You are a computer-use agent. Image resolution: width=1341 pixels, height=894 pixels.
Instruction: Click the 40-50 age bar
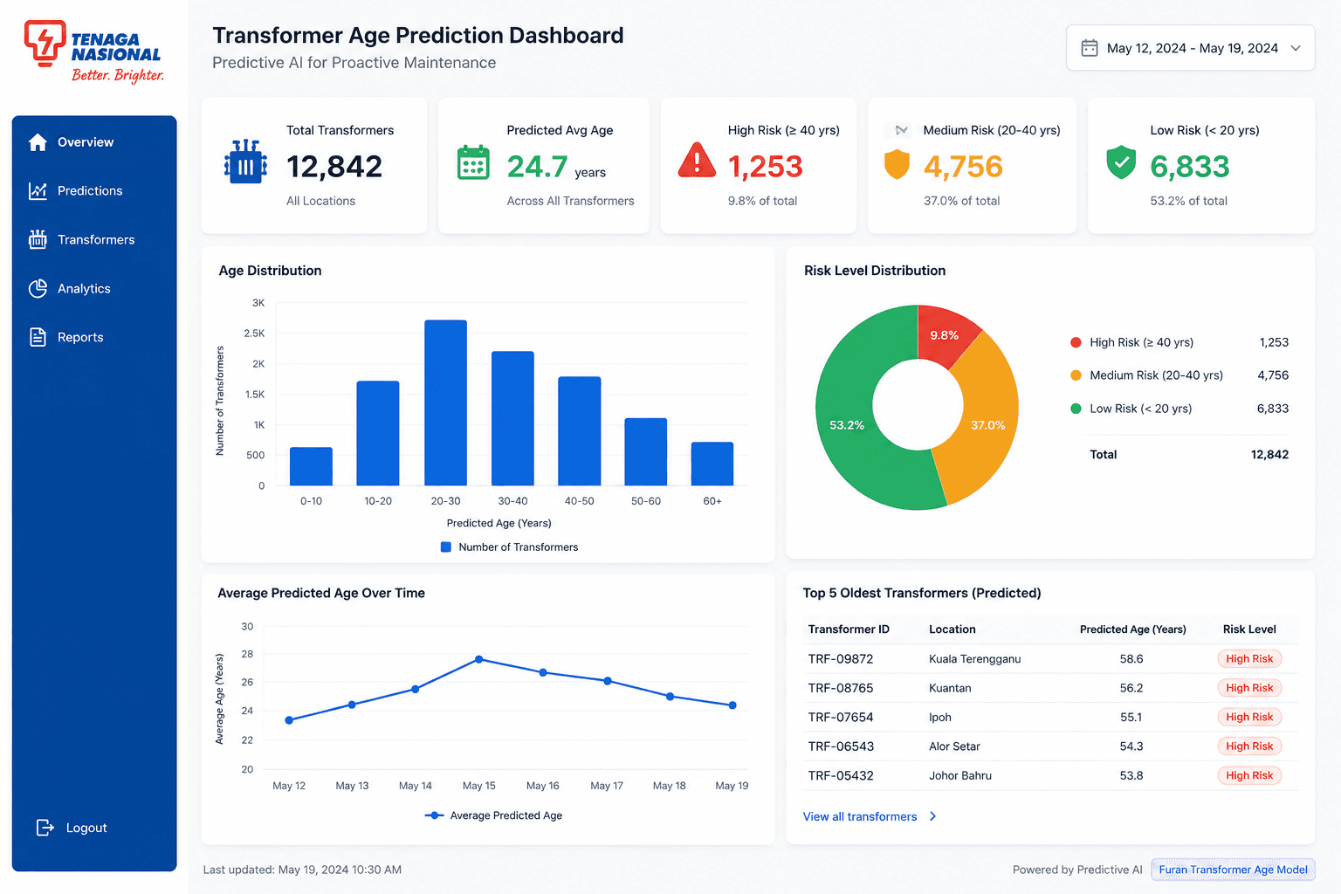tap(580, 430)
